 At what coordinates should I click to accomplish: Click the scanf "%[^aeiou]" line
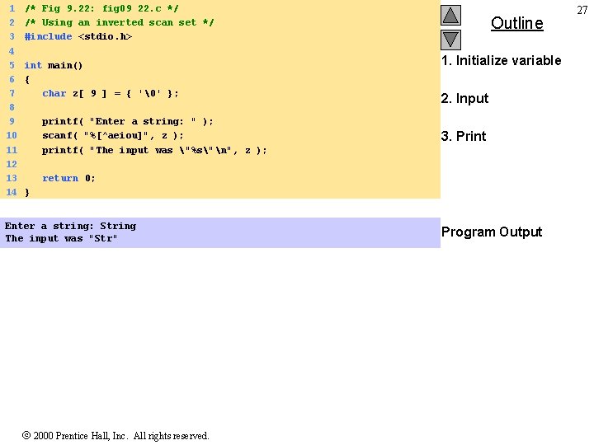[x=113, y=135]
